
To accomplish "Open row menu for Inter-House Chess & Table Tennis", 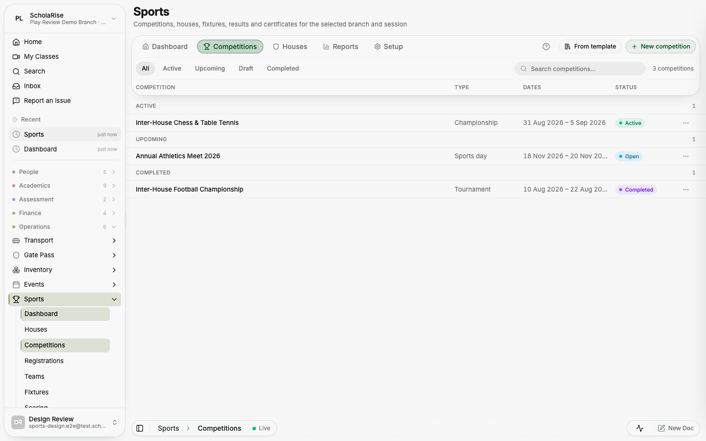I will click(x=686, y=123).
